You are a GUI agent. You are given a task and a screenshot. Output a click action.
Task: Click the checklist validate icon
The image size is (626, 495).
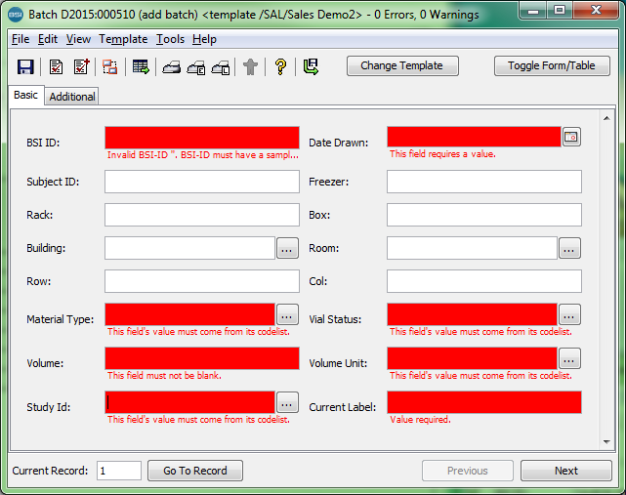[56, 66]
